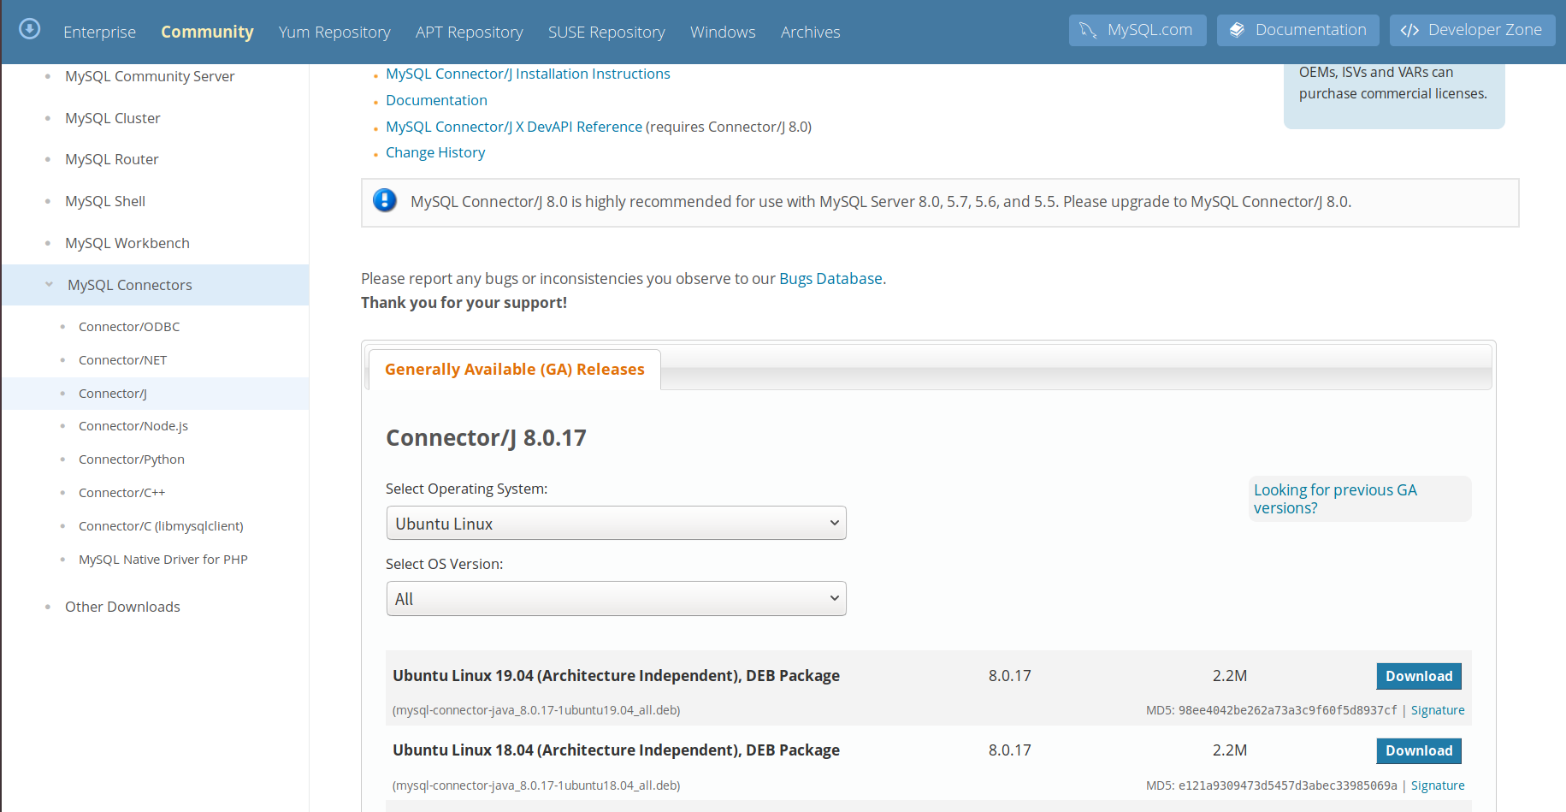Select Generally Available (GA) Releases tab
Image resolution: width=1566 pixels, height=812 pixels.
click(514, 369)
